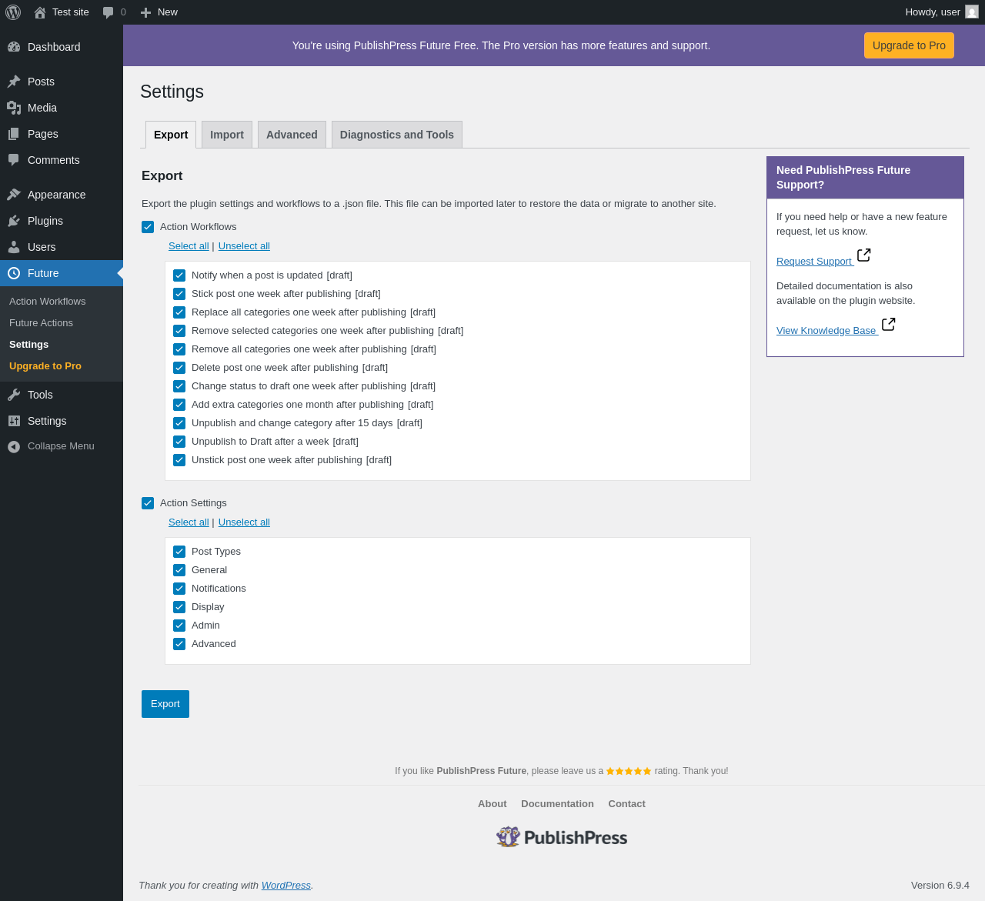Open the Request Support link
This screenshot has height=901, width=985.
click(x=814, y=262)
